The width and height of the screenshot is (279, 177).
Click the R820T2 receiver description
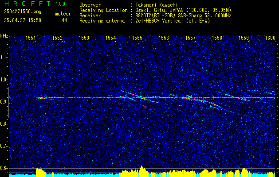click(183, 15)
